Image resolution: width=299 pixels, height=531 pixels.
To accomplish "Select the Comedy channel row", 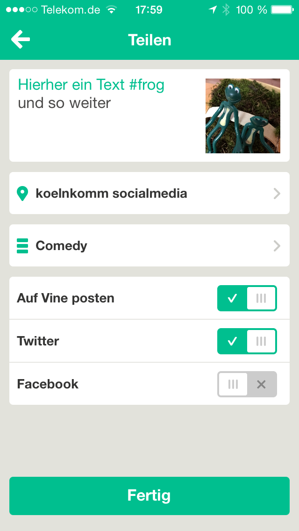I will (149, 245).
